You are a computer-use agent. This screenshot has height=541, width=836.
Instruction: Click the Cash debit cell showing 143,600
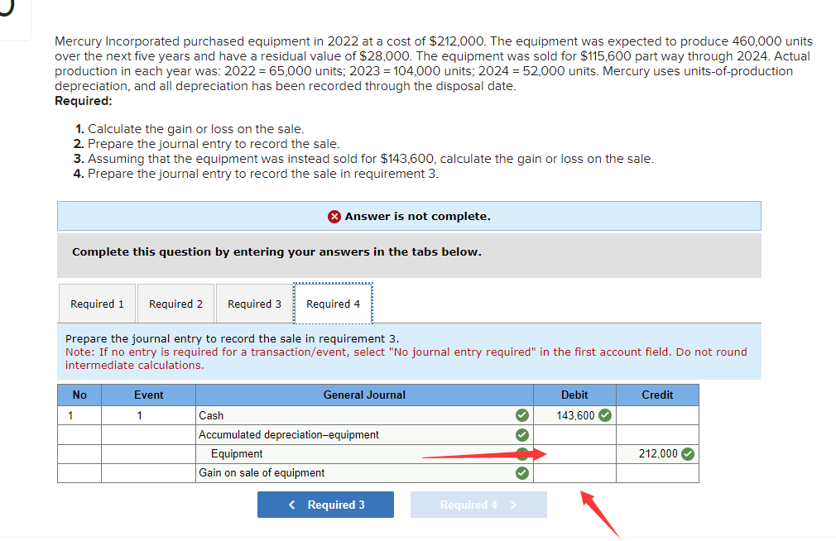point(574,415)
